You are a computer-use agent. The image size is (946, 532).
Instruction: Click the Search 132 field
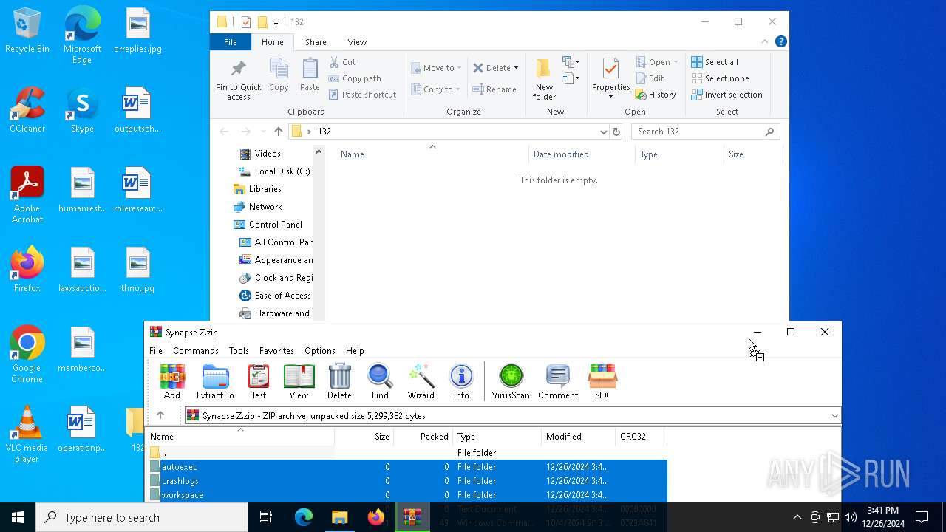[x=706, y=132]
